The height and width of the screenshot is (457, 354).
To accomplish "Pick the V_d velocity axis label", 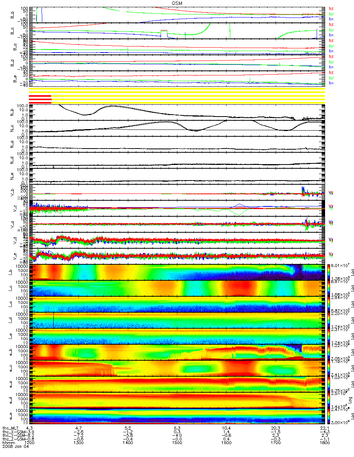I will 14,241.
